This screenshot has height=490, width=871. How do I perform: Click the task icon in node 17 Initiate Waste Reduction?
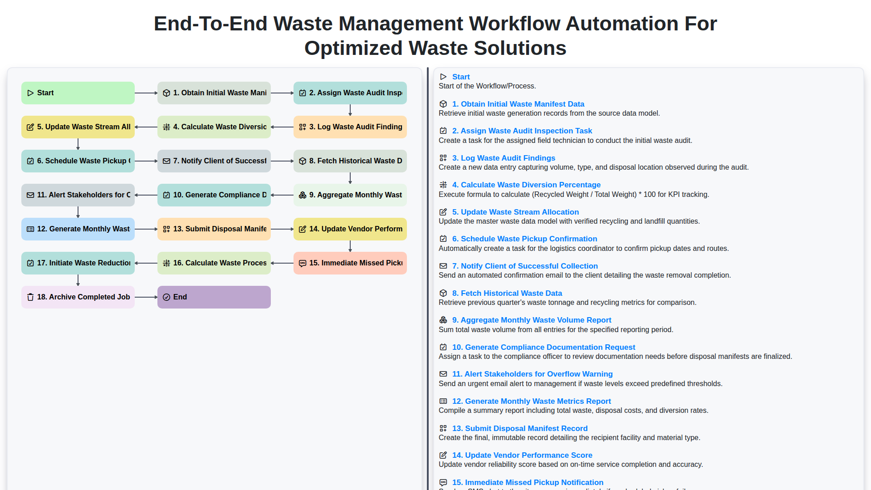coord(30,263)
